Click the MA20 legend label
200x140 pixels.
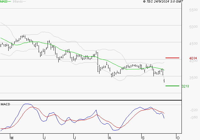[4, 2]
